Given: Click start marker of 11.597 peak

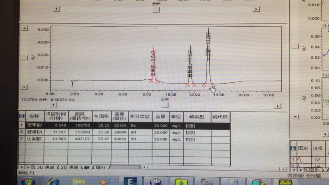Looking at the screenshot, I should tap(187, 85).
